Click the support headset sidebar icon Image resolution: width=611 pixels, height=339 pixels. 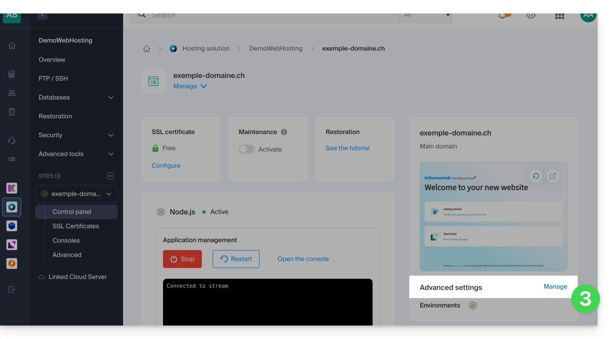pyautogui.click(x=12, y=141)
